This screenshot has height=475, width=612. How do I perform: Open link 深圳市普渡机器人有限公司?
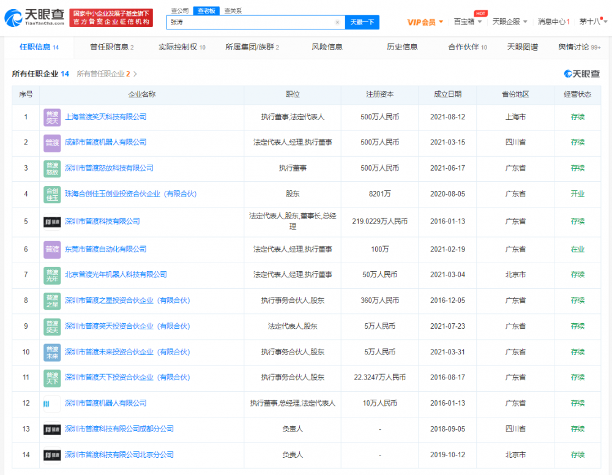pyautogui.click(x=105, y=403)
